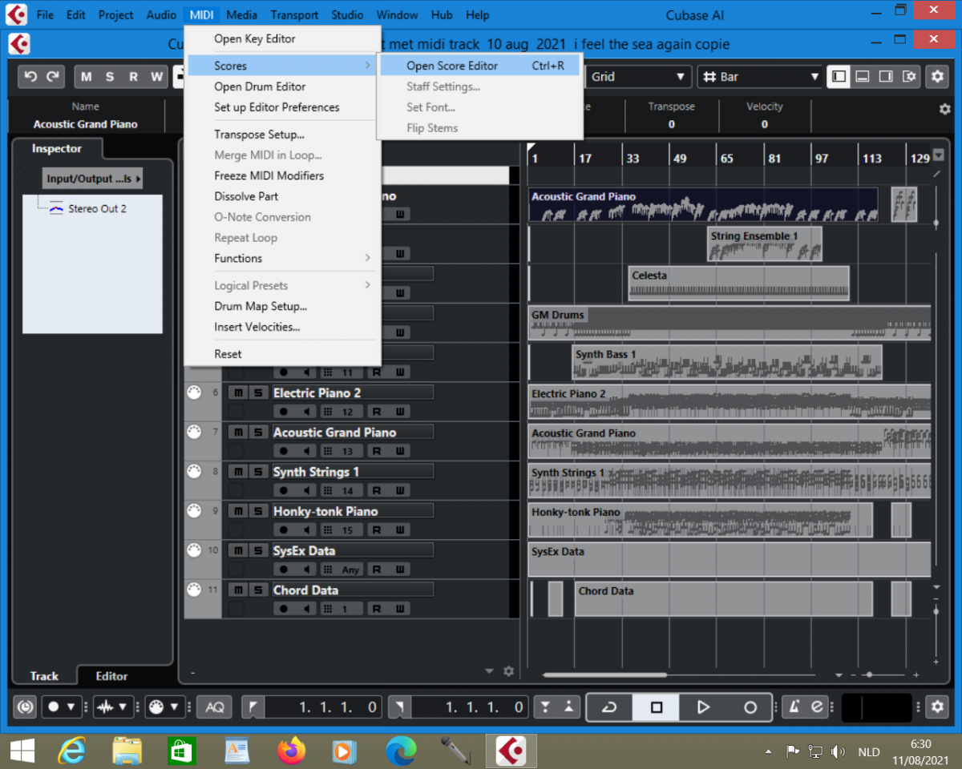
Task: Toggle the metronome click icon
Action: (794, 707)
